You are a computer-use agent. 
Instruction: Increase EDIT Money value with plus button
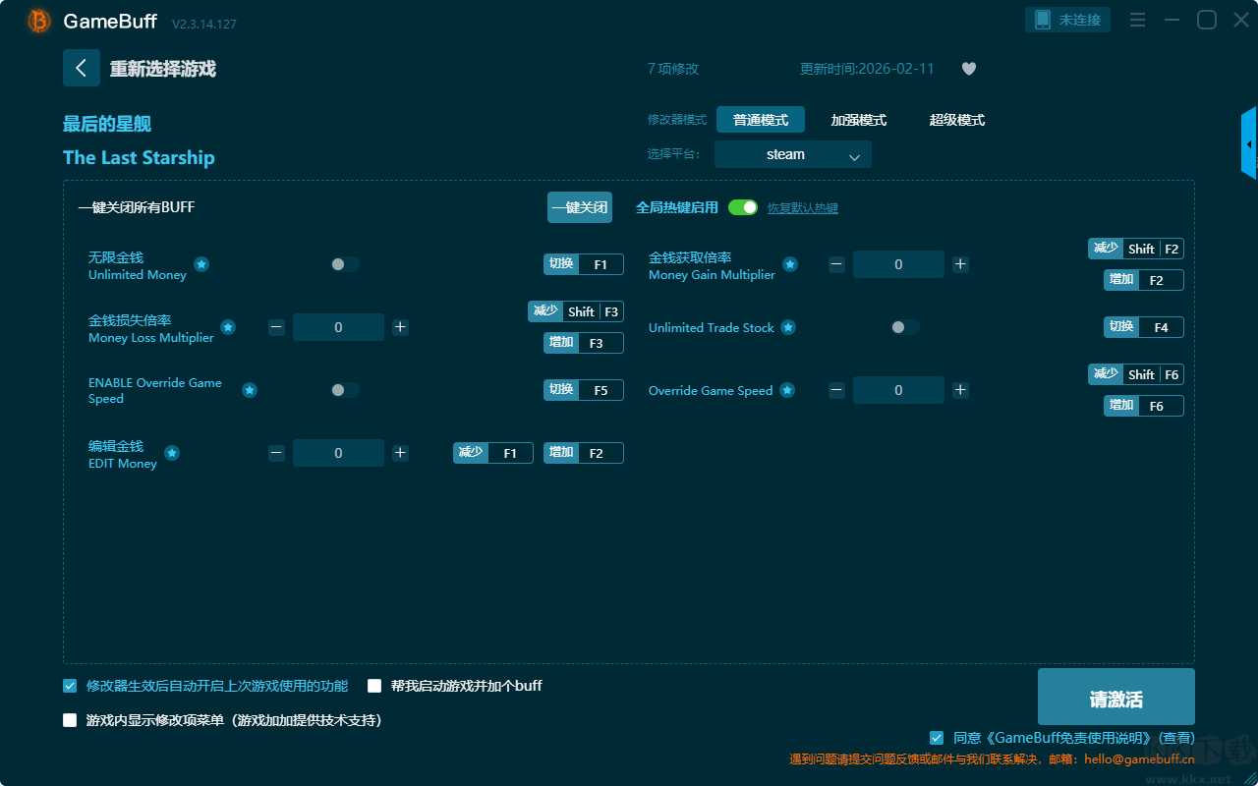click(x=401, y=453)
